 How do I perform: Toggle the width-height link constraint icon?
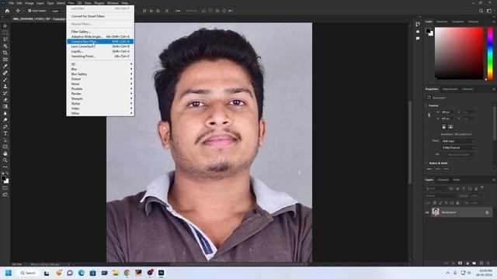[429, 115]
